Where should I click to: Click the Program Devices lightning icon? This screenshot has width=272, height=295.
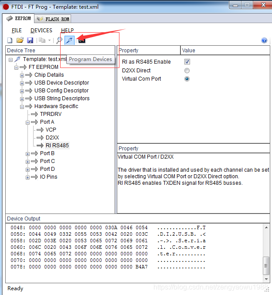[69, 40]
